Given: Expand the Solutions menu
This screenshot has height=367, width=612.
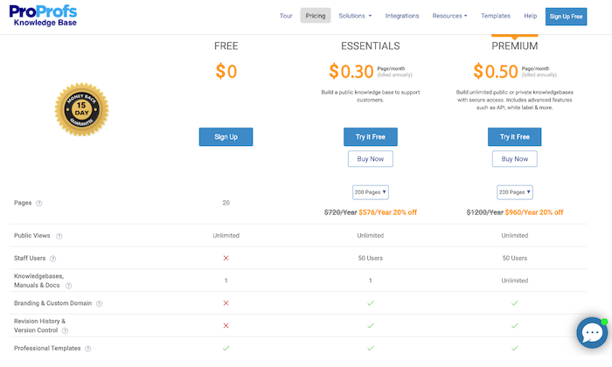Looking at the screenshot, I should coord(355,16).
